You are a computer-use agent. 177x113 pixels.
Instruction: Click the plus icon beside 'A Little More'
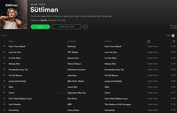(4, 58)
